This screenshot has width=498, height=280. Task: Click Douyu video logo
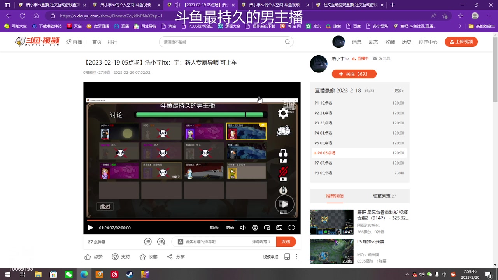point(37,42)
